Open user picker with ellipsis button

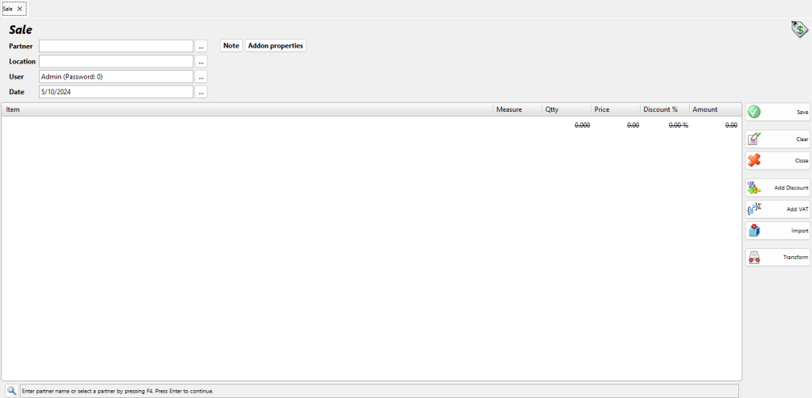coord(201,77)
